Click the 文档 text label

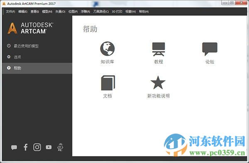(x=107, y=96)
